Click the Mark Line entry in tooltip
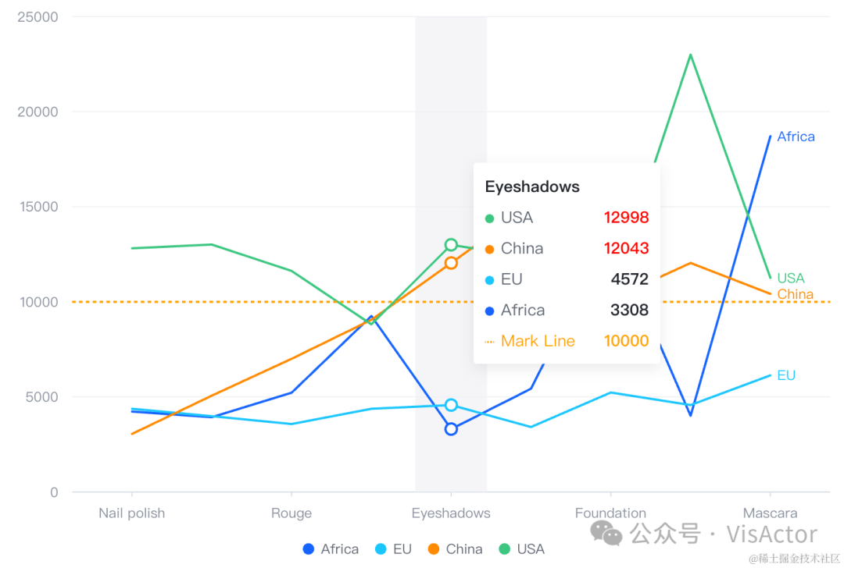844x568 pixels. click(x=538, y=341)
